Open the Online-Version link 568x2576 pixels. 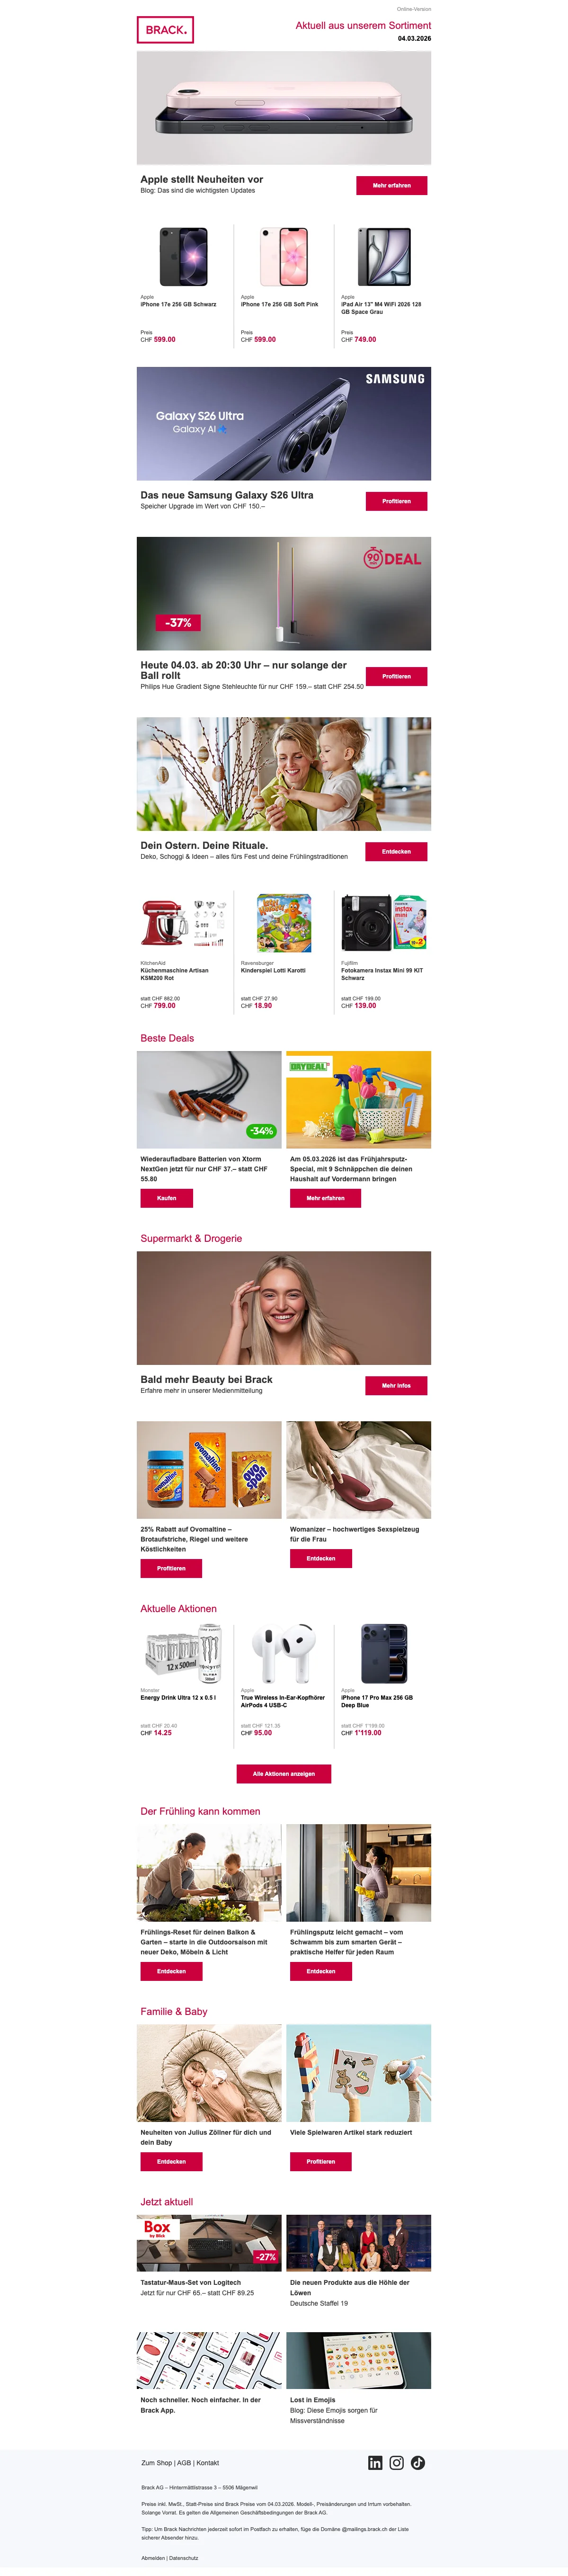pyautogui.click(x=414, y=9)
